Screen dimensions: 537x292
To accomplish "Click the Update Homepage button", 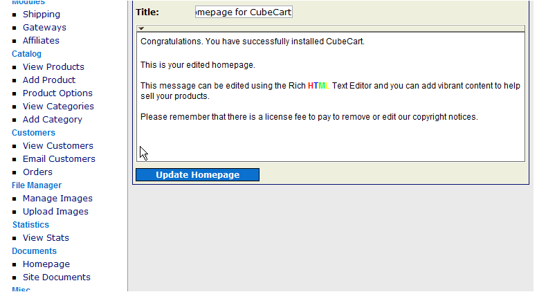I will coord(197,175).
